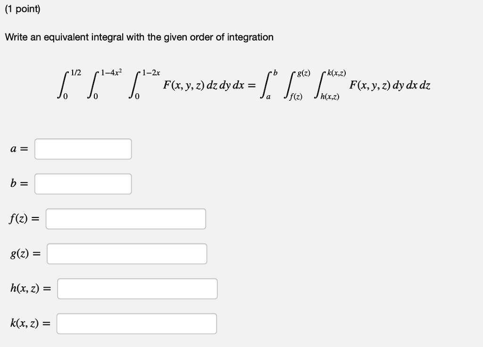Click the k(x, z) answer box
Screen dimensions: 483x347
(136, 323)
